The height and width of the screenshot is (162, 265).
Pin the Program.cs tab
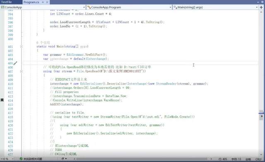coord(43,2)
